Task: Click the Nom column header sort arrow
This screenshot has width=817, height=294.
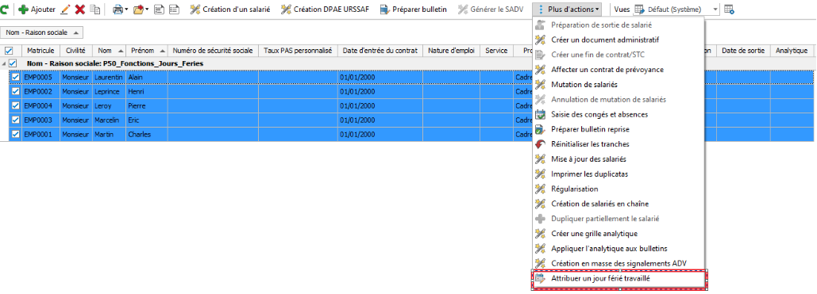Action: tap(121, 51)
